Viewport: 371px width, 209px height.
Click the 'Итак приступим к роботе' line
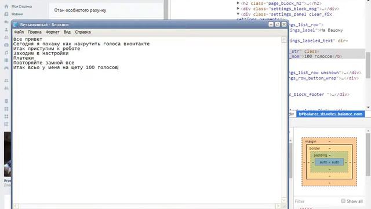point(46,49)
